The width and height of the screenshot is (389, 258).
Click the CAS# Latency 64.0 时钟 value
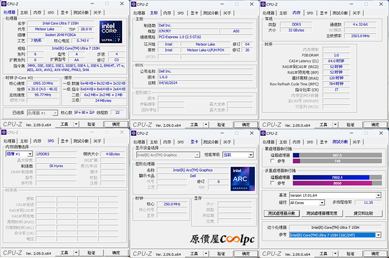[x=336, y=61]
